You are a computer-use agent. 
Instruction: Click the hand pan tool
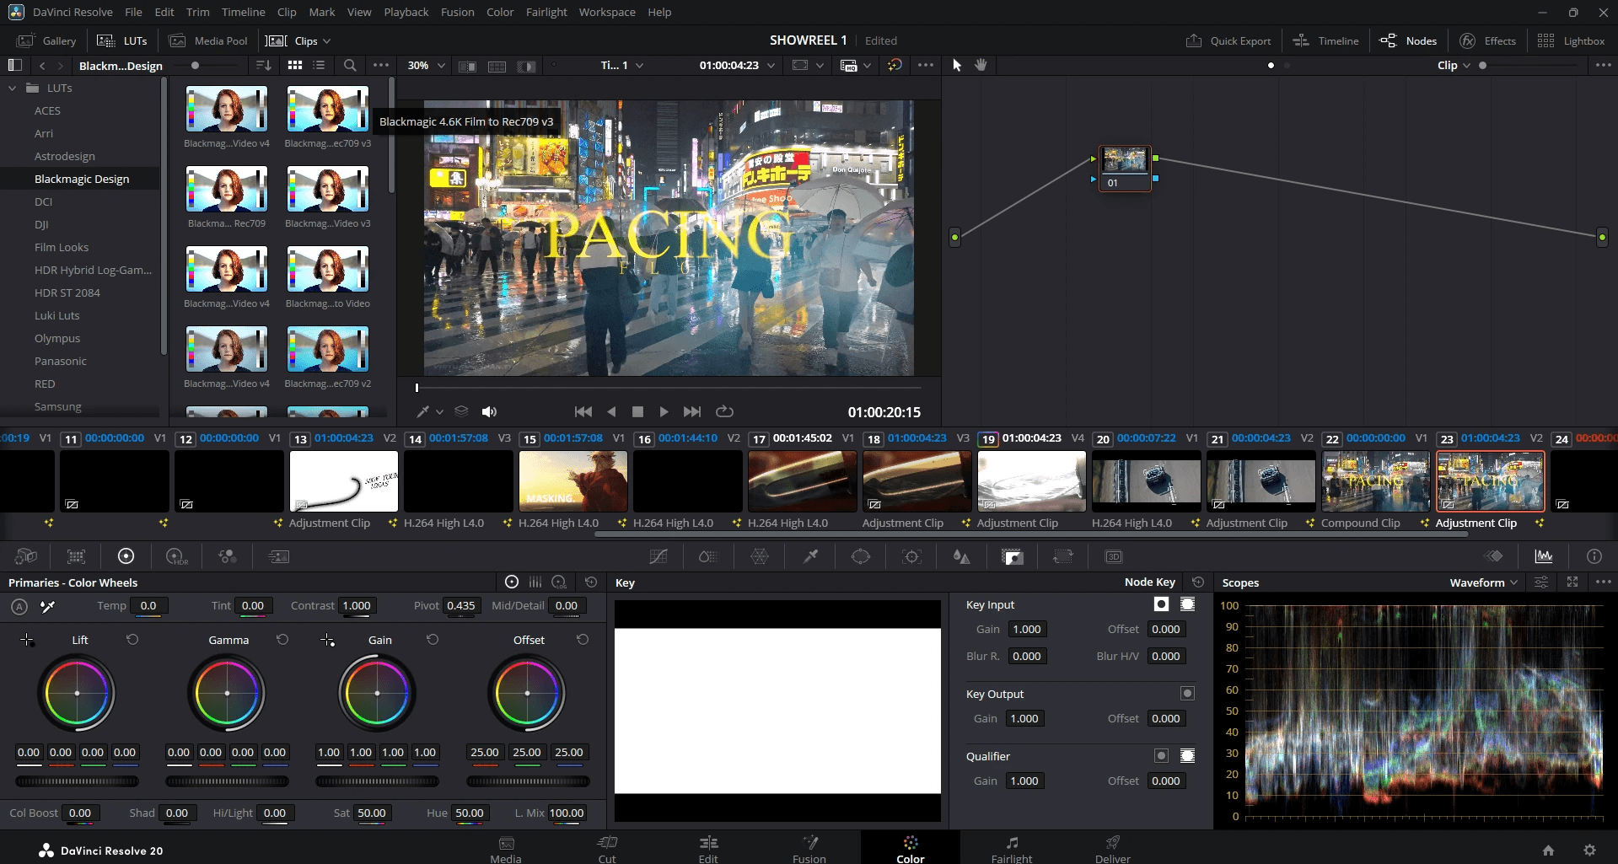[x=981, y=65]
